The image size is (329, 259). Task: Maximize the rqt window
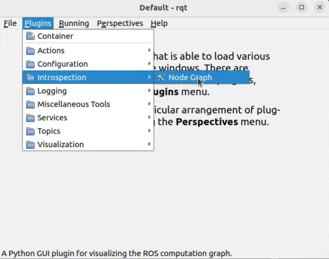[301, 7]
